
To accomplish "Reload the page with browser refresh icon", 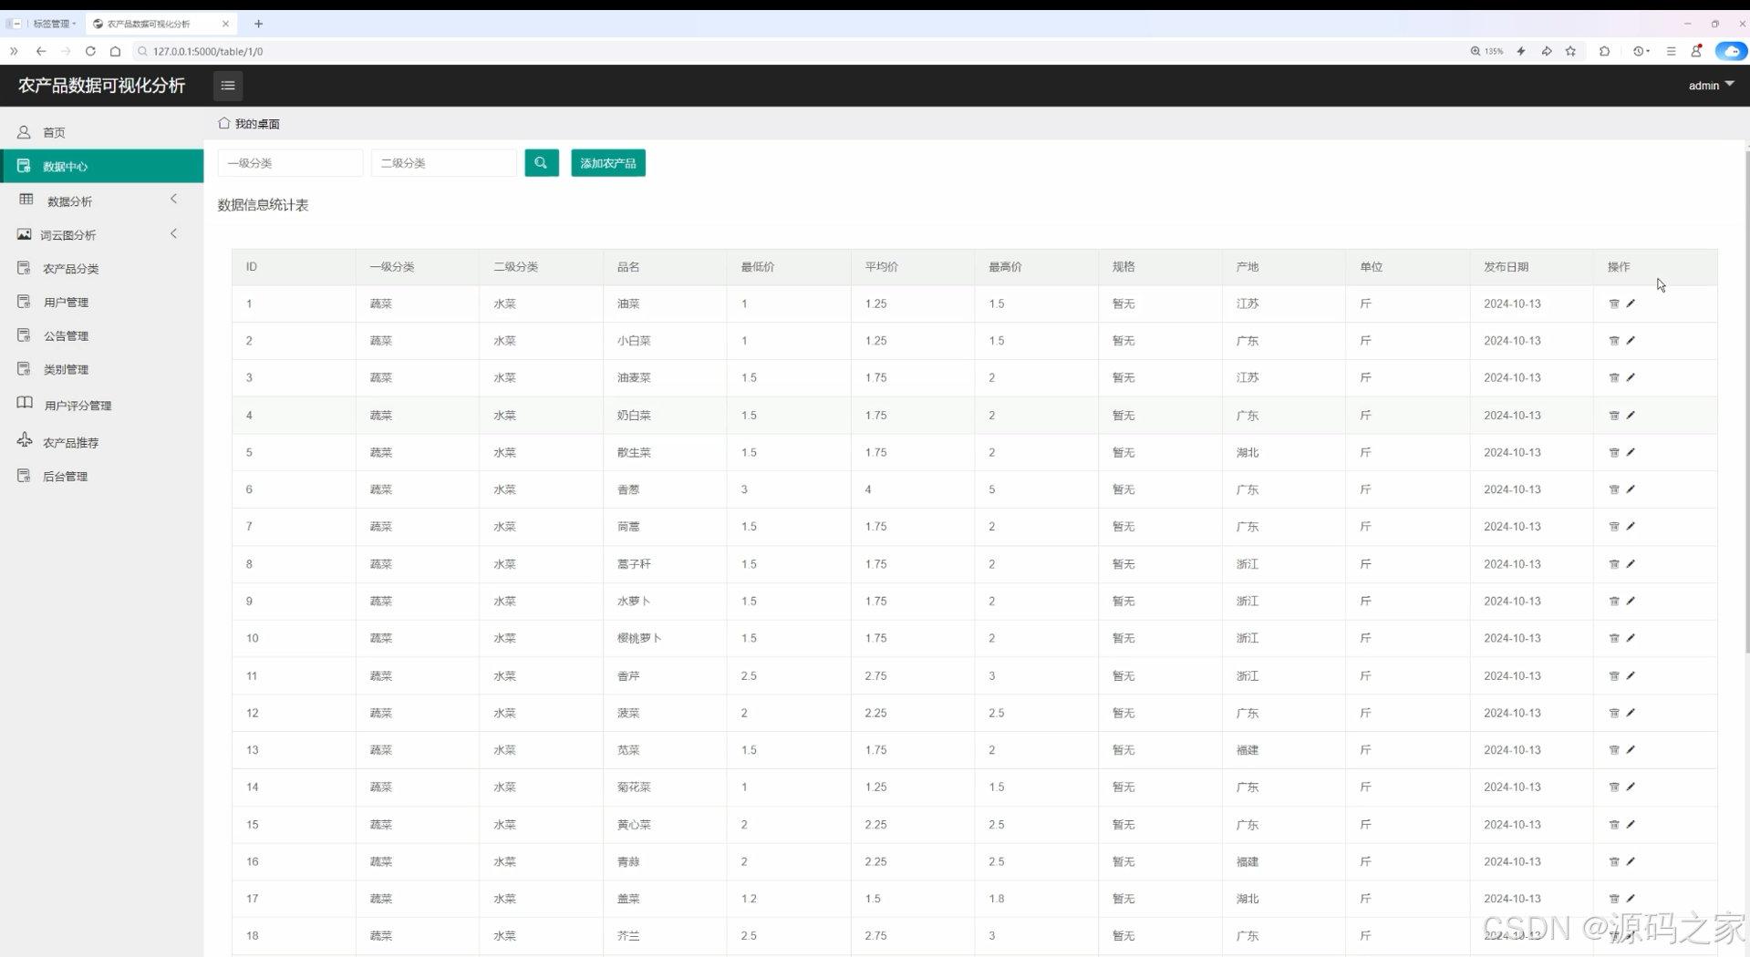I will [90, 51].
